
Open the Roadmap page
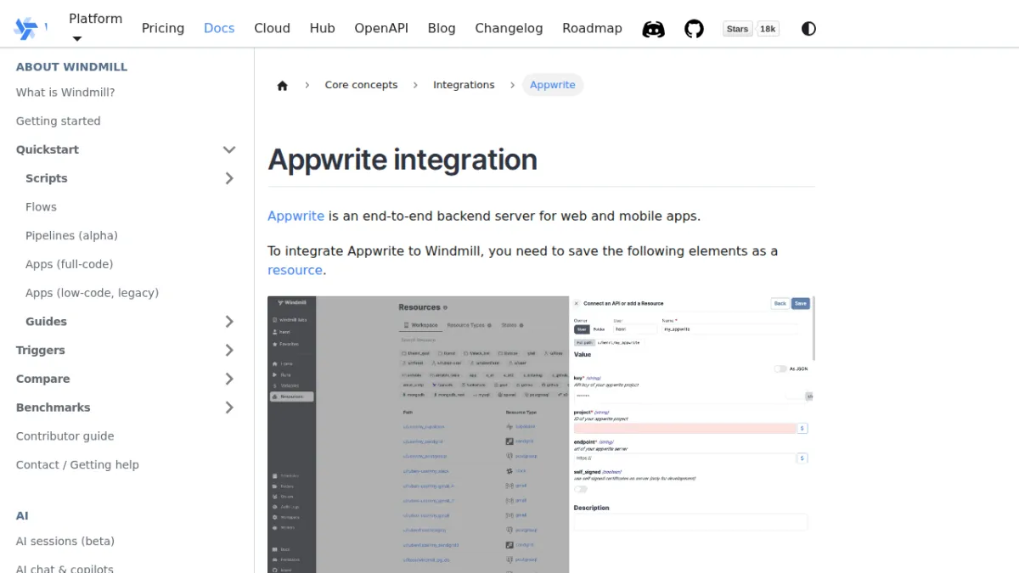(x=592, y=28)
